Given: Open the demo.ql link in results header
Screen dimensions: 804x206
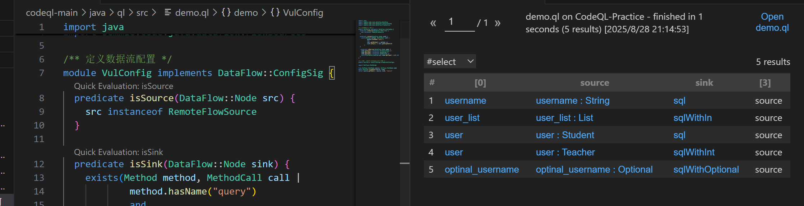Looking at the screenshot, I should 772,22.
